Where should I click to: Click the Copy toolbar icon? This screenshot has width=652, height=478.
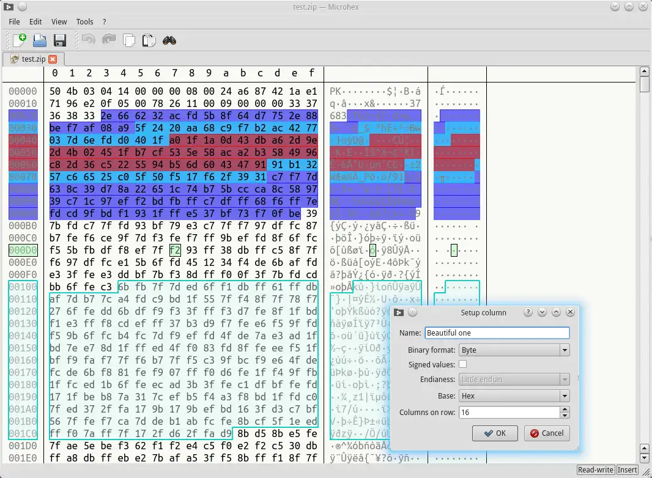tap(129, 40)
